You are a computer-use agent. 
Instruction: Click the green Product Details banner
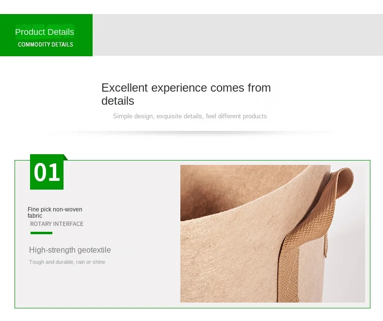46,35
